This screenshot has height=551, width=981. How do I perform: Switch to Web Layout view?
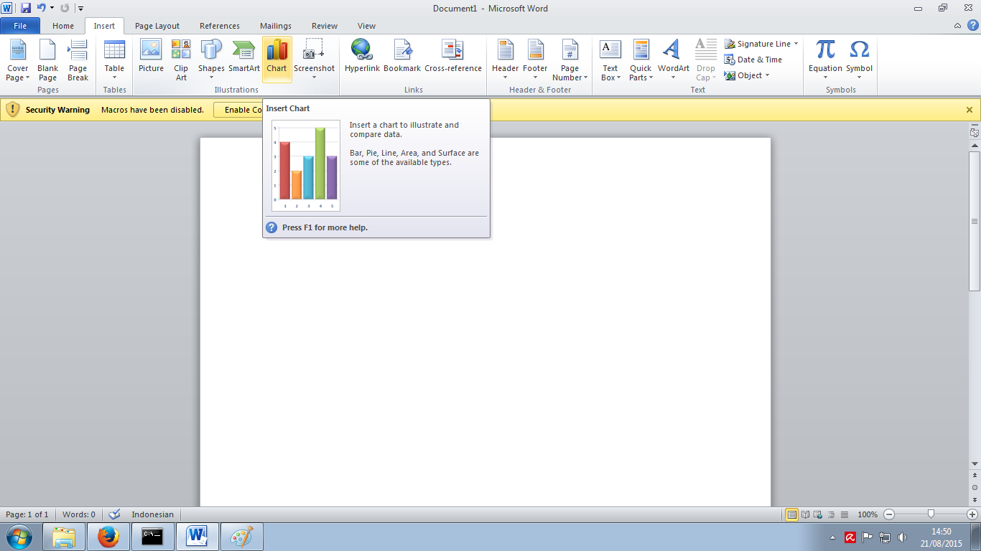(819, 514)
